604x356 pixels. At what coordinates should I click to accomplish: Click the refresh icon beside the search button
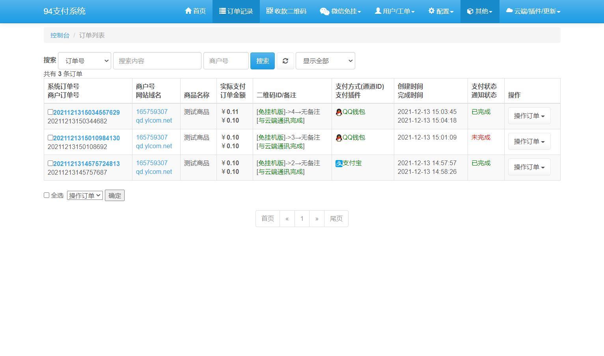pos(285,61)
